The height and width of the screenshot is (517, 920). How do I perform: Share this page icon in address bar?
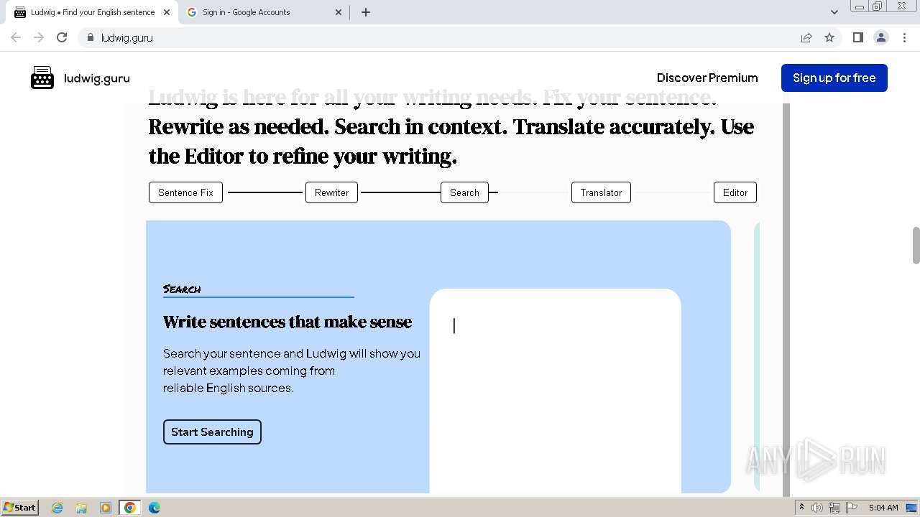(806, 37)
